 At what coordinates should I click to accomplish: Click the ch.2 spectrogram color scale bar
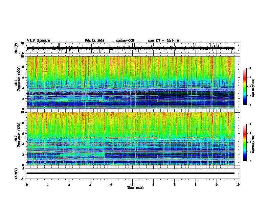coord(245,142)
